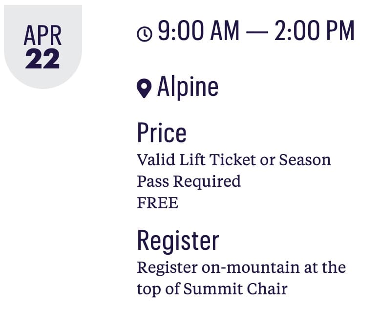Click the Pass Required text
This screenshot has height=309, width=380.
189,181
